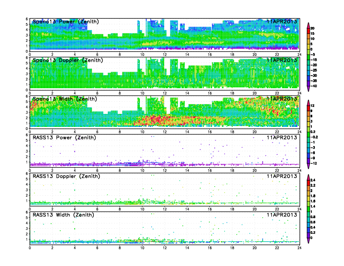Click x-axis tick '18' under RASS13 Power panel
This screenshot has width=344, height=266.
point(232,170)
